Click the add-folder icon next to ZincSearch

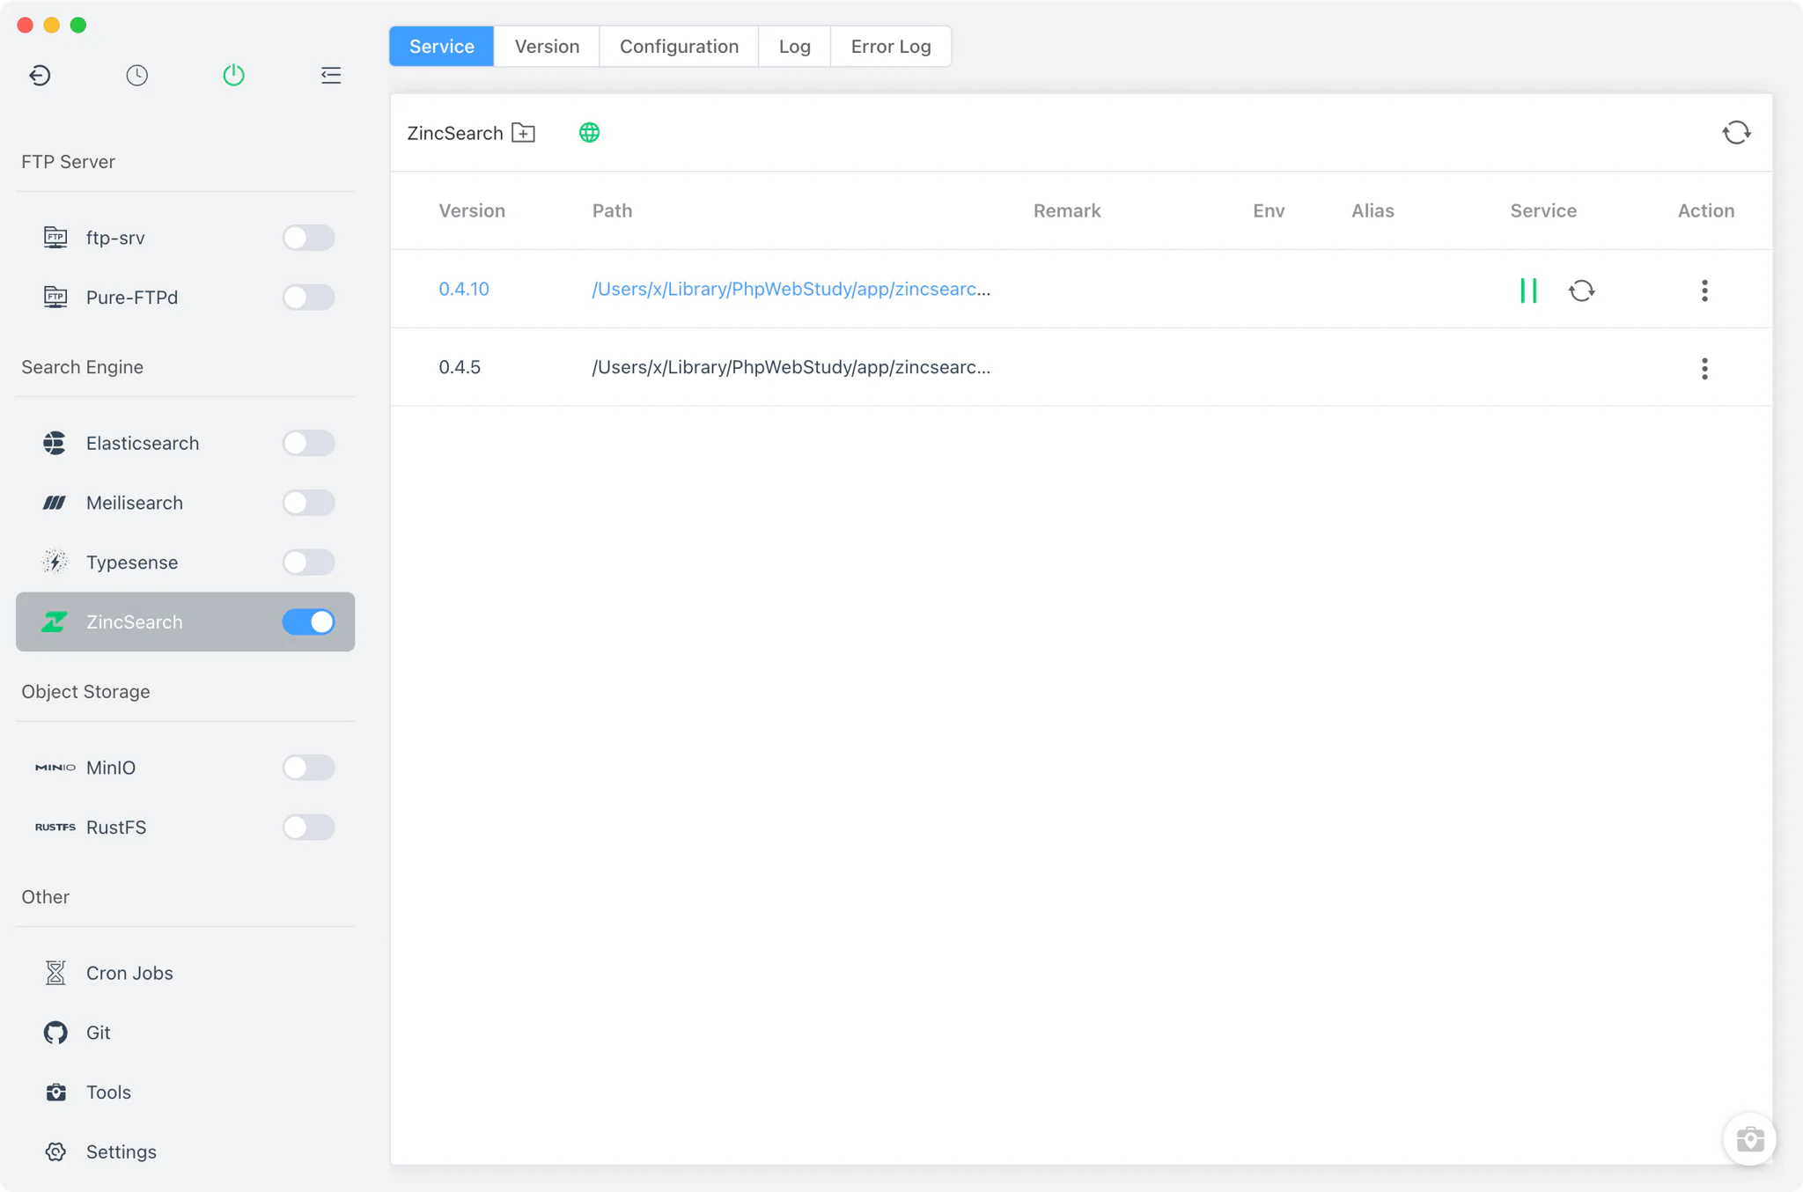pyautogui.click(x=524, y=133)
